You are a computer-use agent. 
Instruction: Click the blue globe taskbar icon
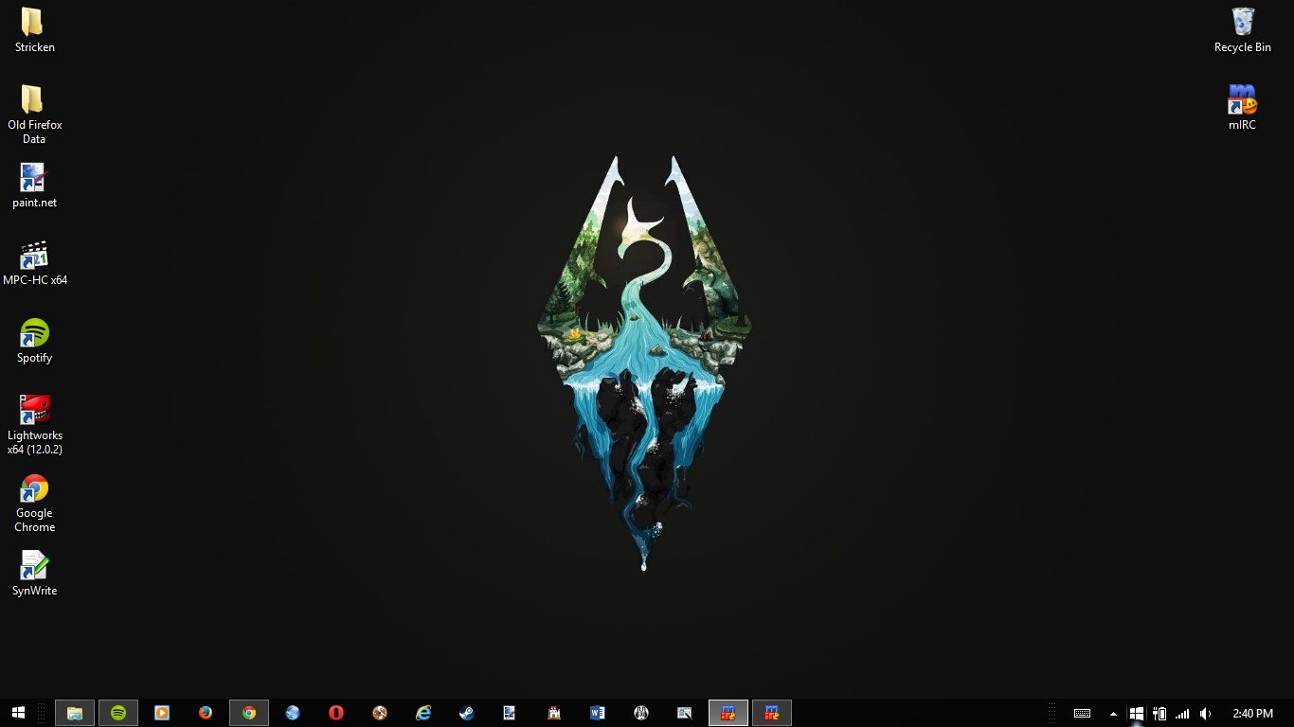coord(293,713)
